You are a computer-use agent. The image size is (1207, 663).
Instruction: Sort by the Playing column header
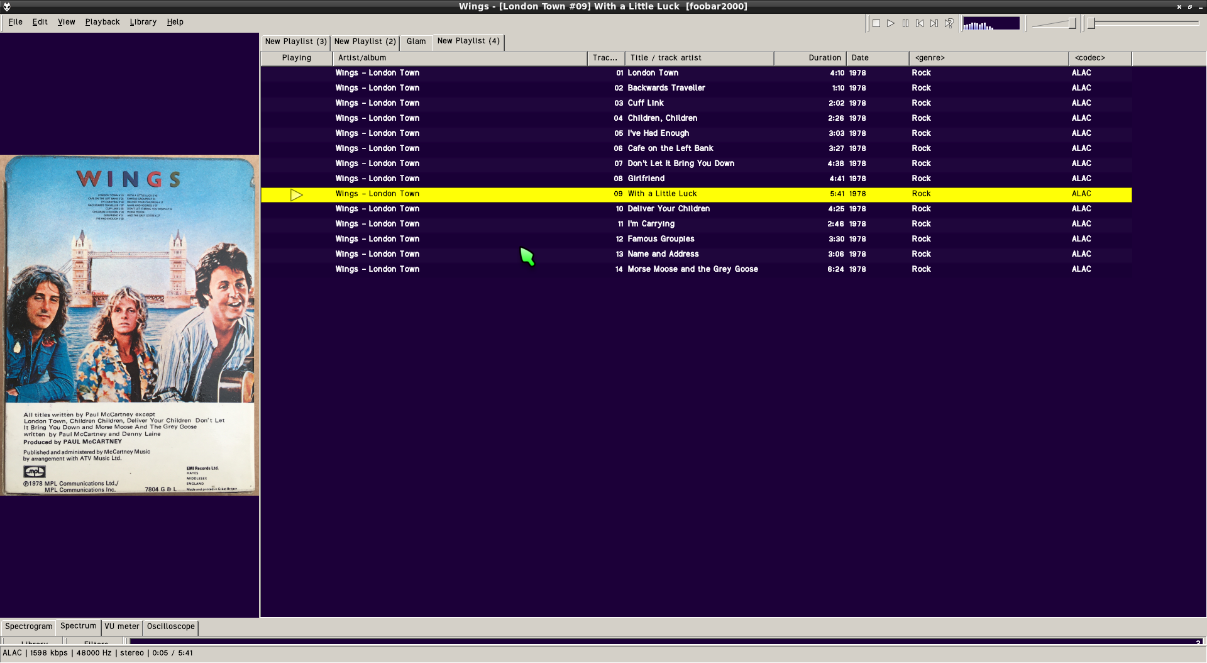pos(297,58)
